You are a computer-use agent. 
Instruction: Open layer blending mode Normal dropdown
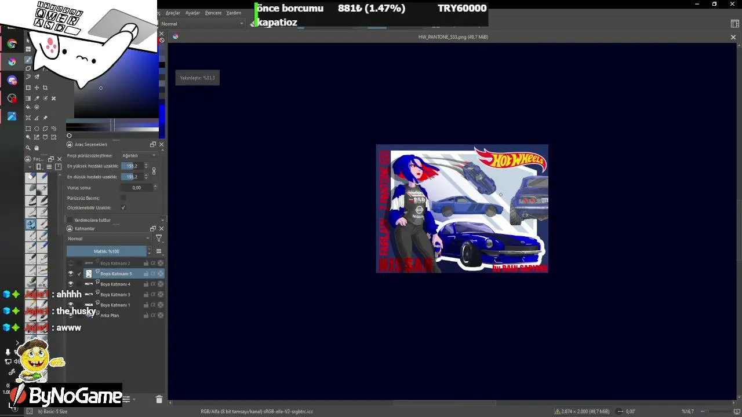point(108,239)
